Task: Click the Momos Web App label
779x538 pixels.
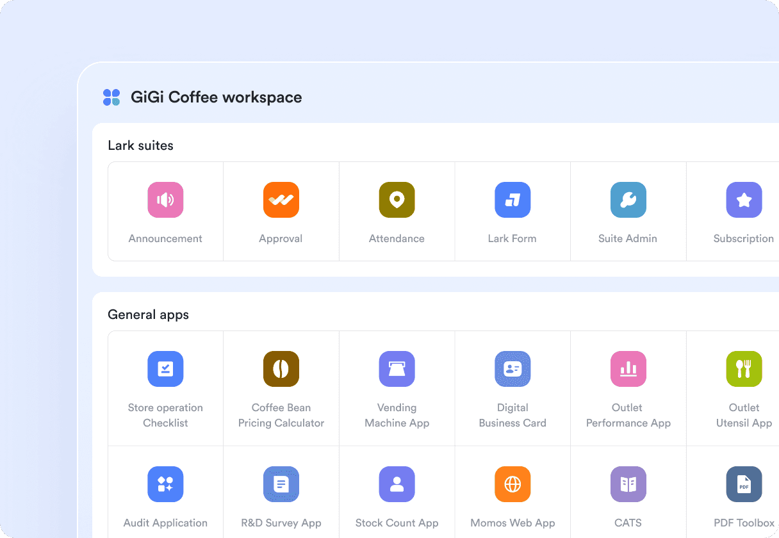Action: point(512,523)
